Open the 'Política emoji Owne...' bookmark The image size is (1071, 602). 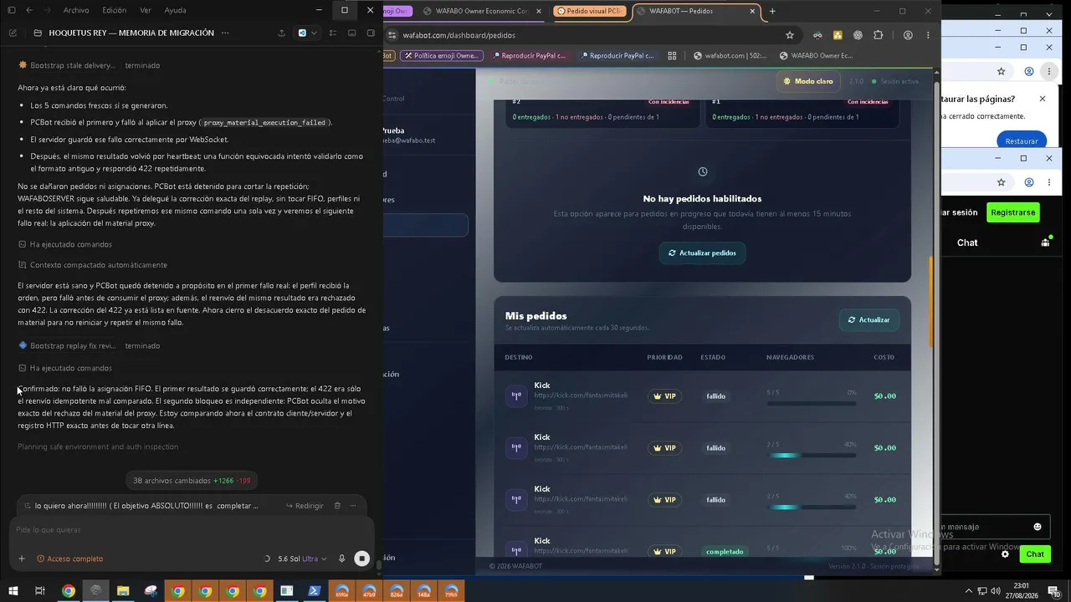[440, 56]
